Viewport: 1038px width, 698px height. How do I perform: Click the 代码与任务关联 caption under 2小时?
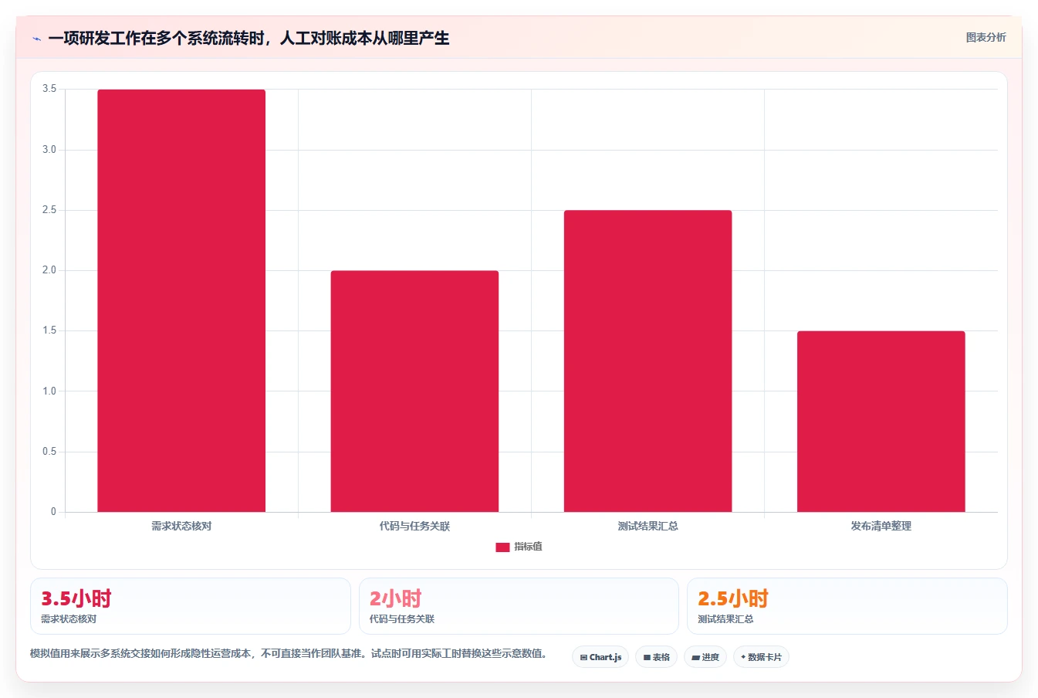[402, 619]
